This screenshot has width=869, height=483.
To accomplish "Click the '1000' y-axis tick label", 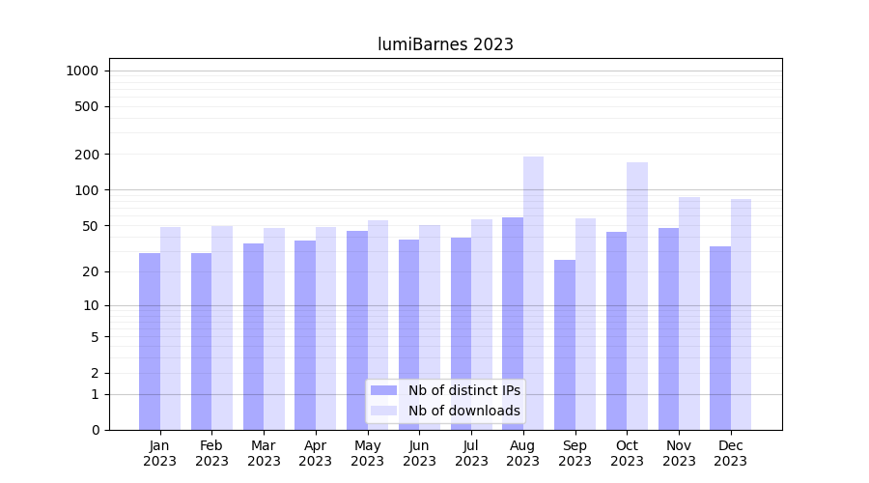I will pos(82,71).
